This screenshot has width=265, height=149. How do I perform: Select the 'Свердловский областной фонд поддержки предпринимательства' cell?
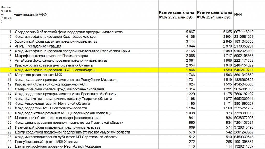click(x=69, y=32)
